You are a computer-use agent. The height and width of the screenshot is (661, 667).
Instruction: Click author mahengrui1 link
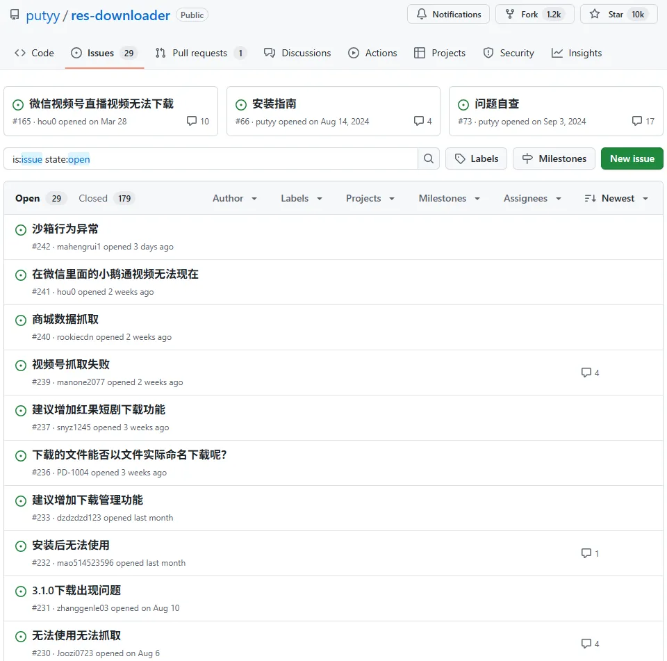pyautogui.click(x=79, y=247)
